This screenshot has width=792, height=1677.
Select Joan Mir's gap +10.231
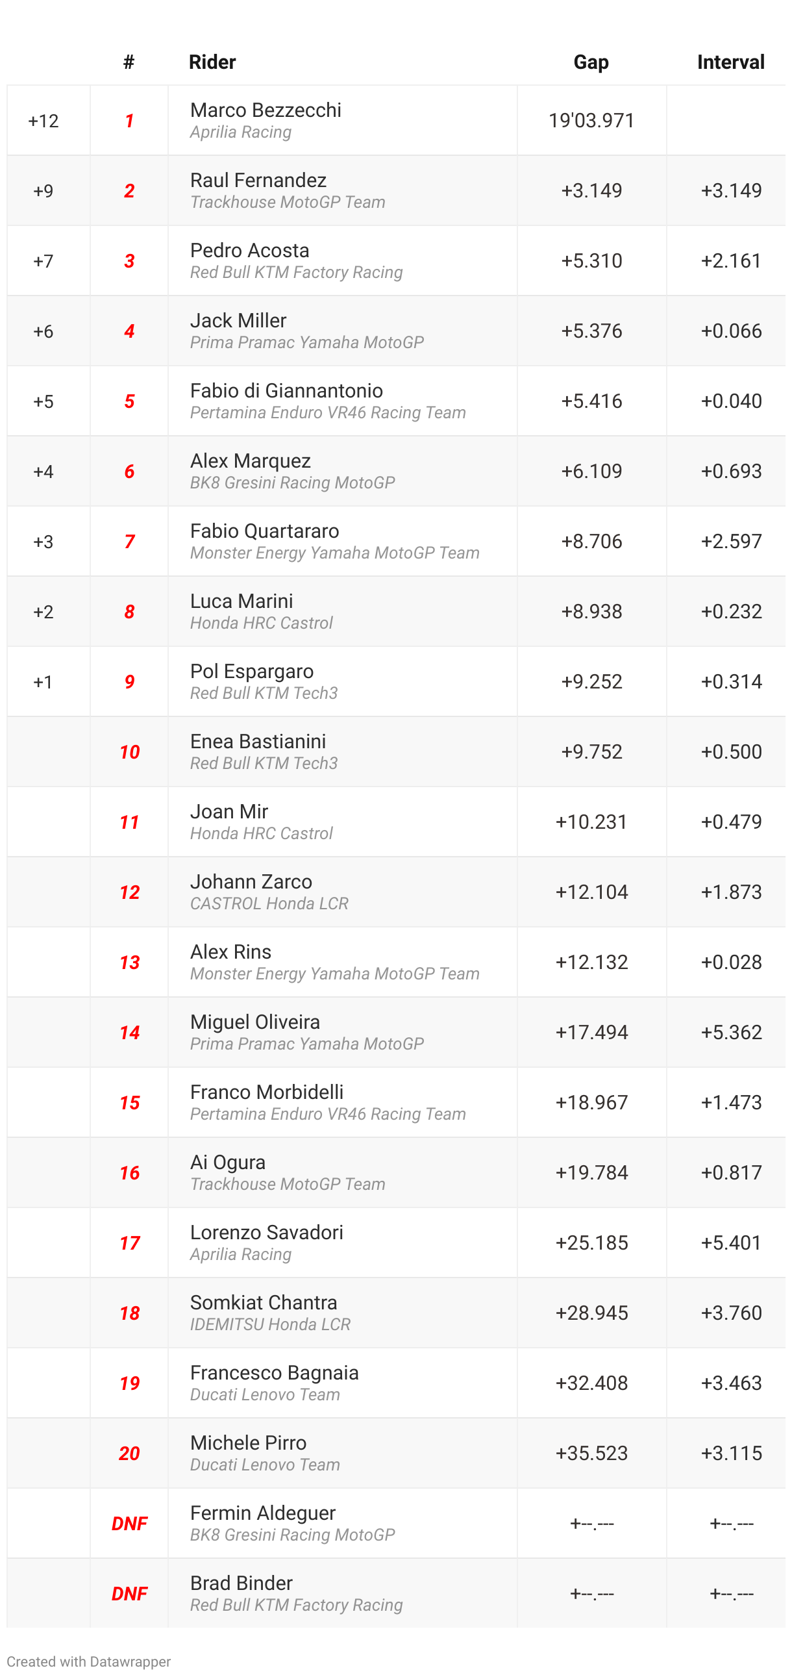click(591, 822)
